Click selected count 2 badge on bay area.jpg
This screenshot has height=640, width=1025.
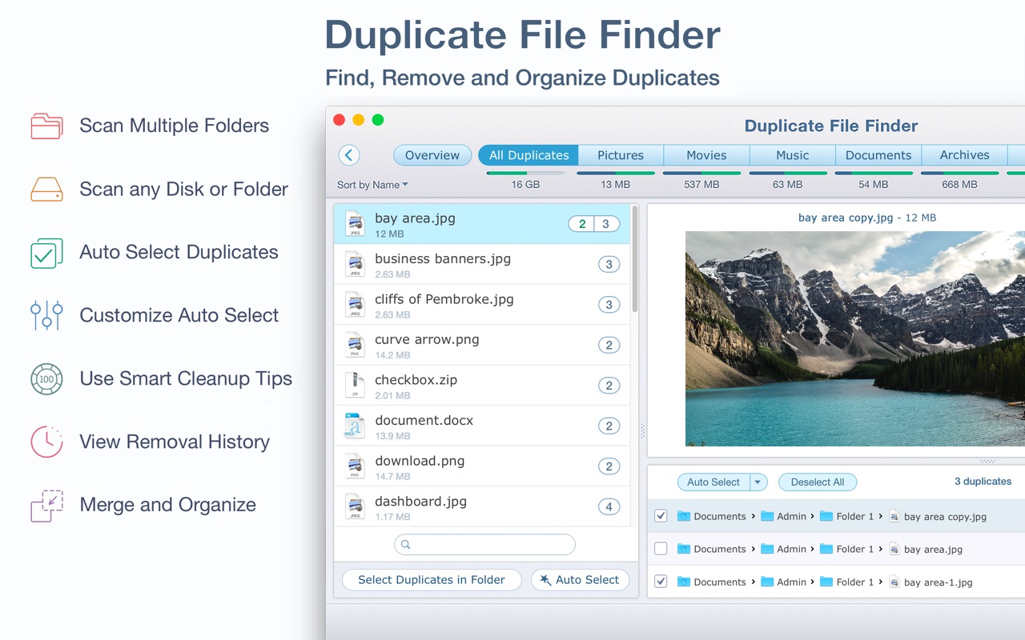pos(582,224)
